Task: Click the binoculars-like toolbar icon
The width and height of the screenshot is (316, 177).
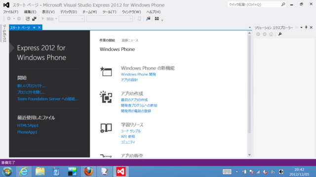Action: [157, 19]
